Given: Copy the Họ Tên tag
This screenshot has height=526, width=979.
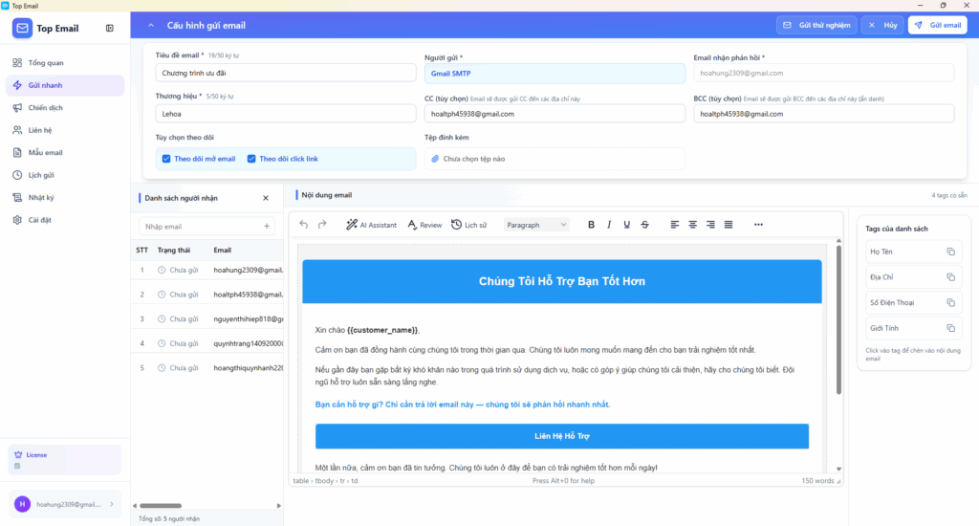Looking at the screenshot, I should click(950, 252).
